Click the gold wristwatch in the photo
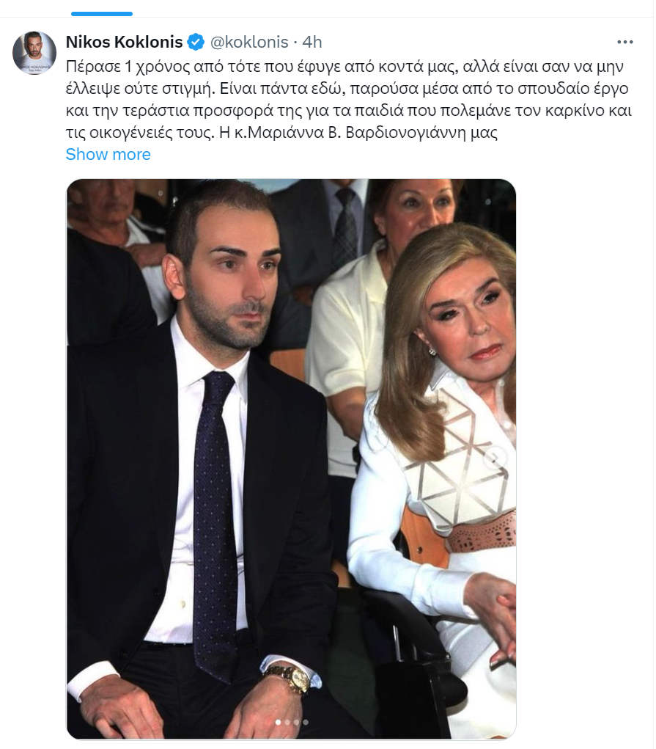Image resolution: width=656 pixels, height=749 pixels. [x=287, y=679]
